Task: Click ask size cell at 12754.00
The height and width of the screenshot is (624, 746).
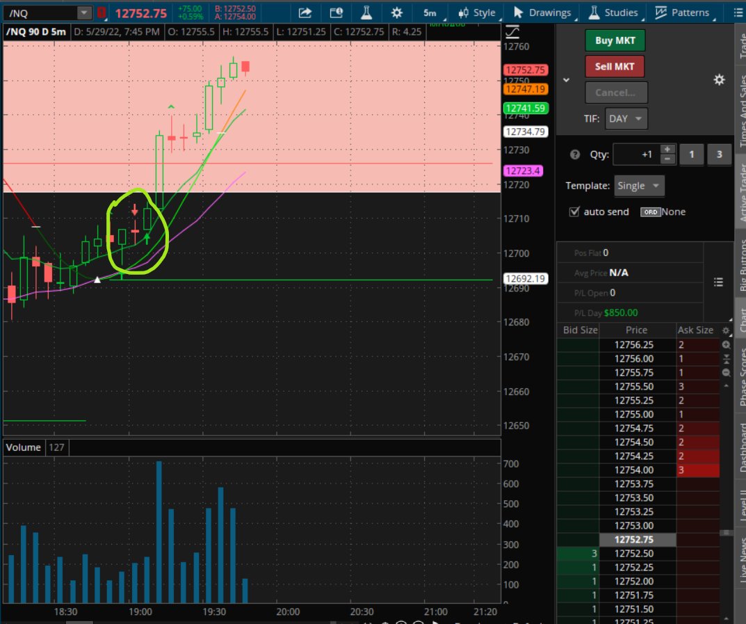Action: (698, 470)
